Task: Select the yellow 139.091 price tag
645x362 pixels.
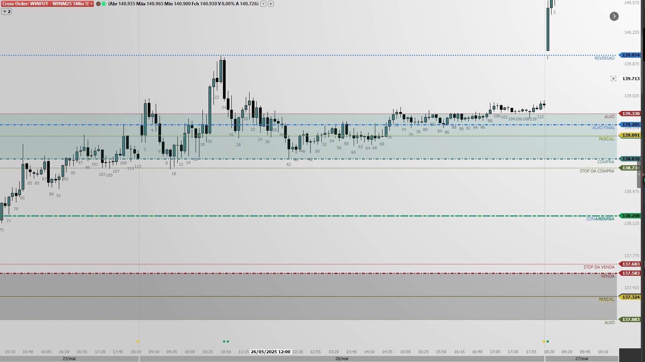Action: [630, 135]
